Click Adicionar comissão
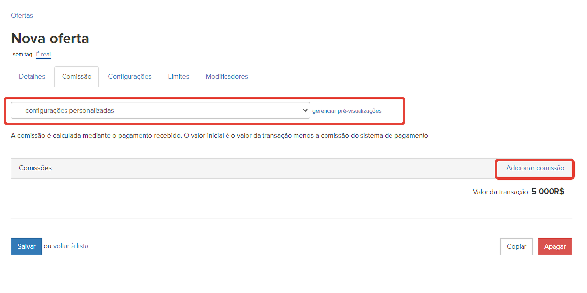 [x=535, y=168]
